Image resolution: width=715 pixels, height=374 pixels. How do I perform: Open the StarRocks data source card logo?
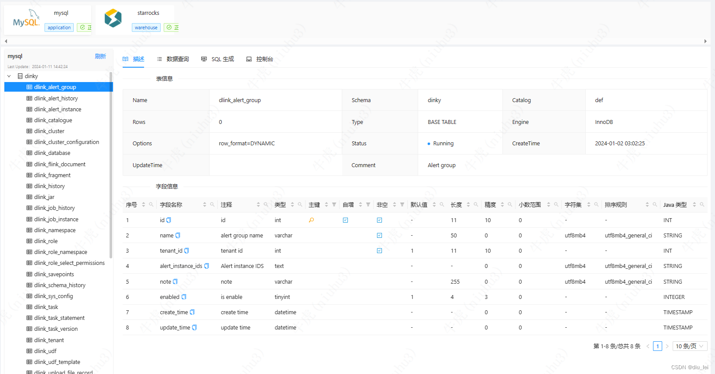(113, 18)
